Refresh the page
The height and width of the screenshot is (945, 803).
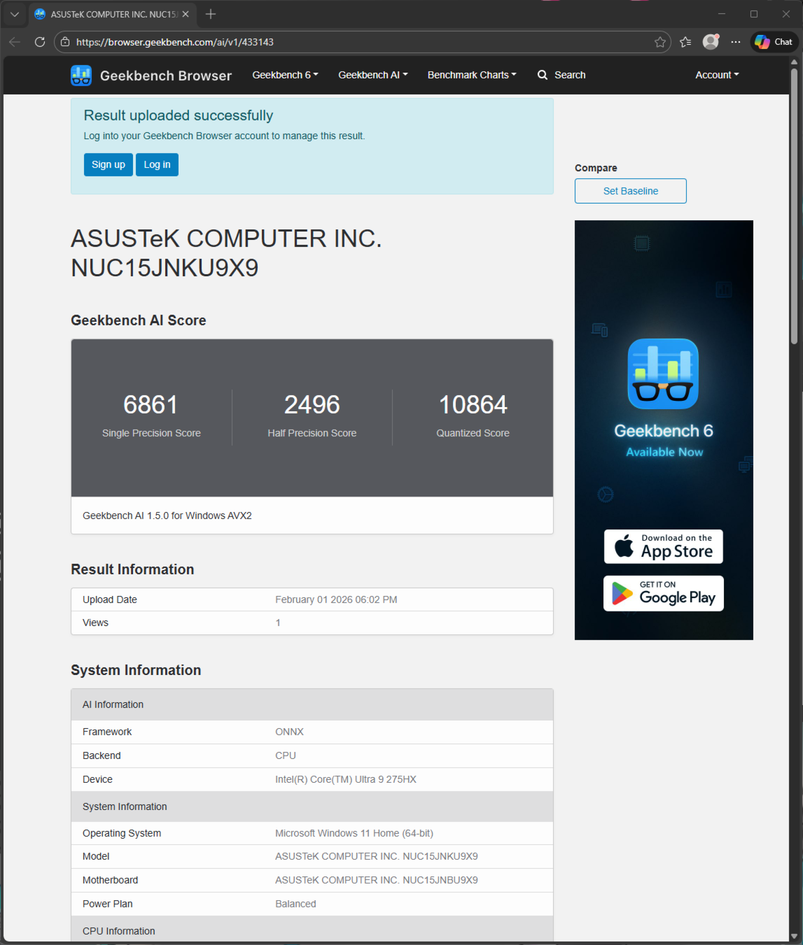(40, 42)
